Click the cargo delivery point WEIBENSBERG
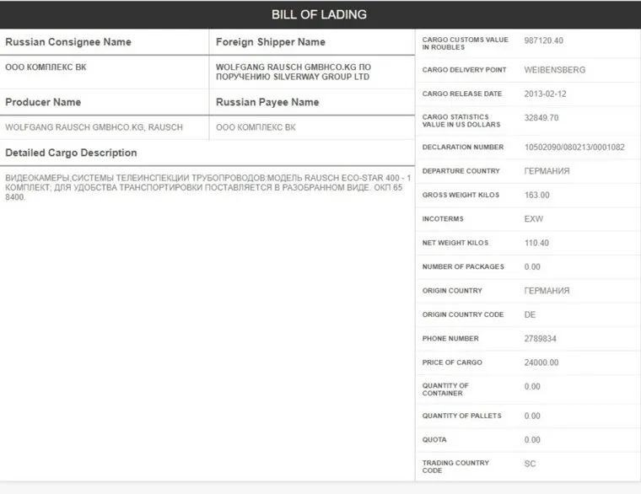 (x=554, y=70)
